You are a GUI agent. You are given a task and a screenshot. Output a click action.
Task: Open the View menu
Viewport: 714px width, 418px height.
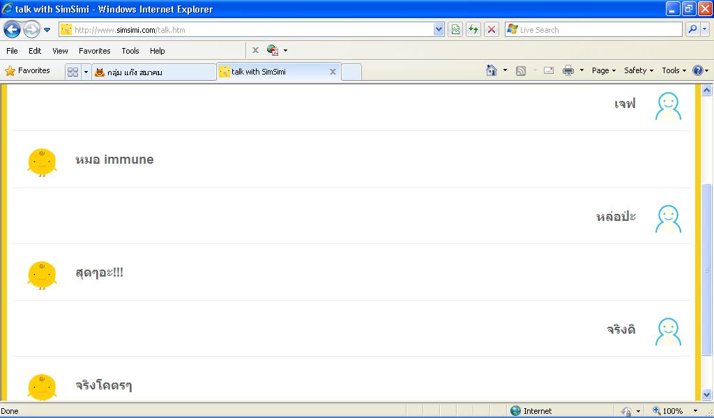(x=60, y=51)
